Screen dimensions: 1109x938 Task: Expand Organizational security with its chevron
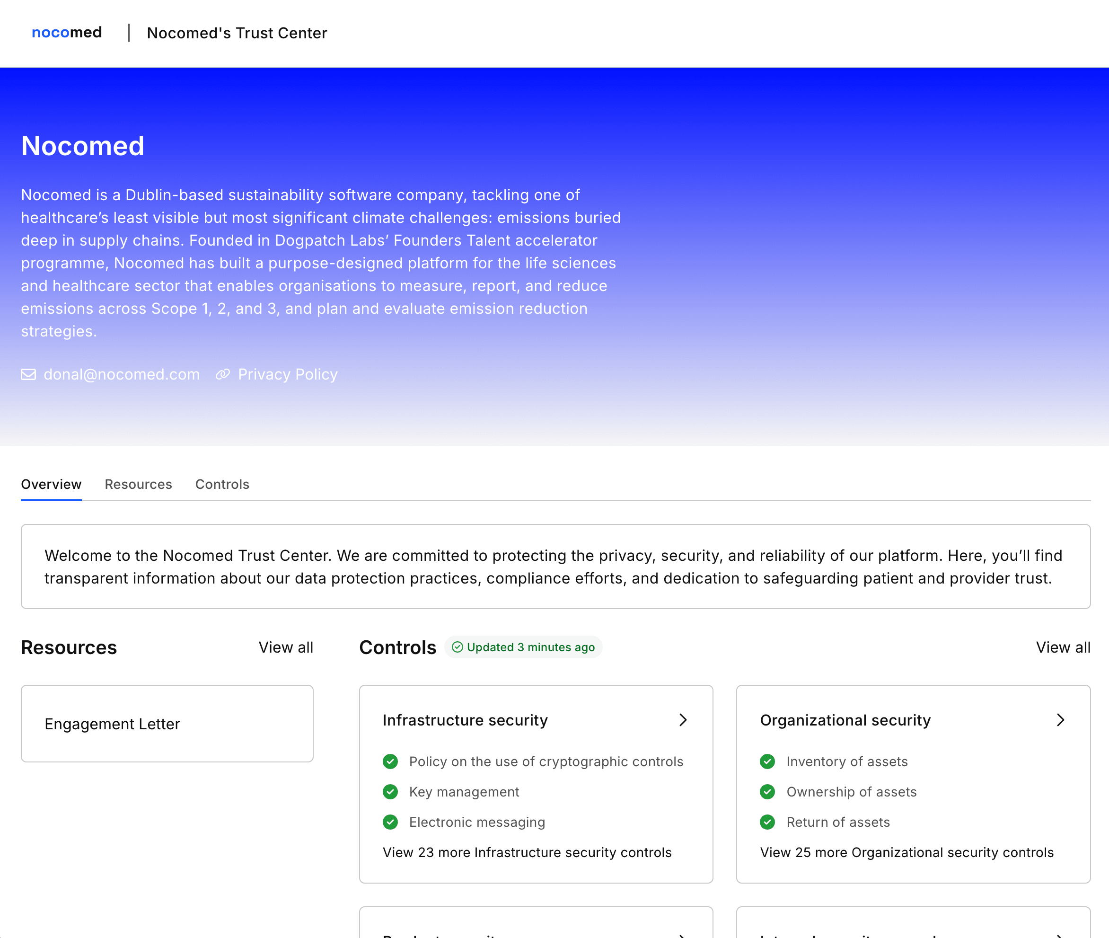(x=1061, y=720)
